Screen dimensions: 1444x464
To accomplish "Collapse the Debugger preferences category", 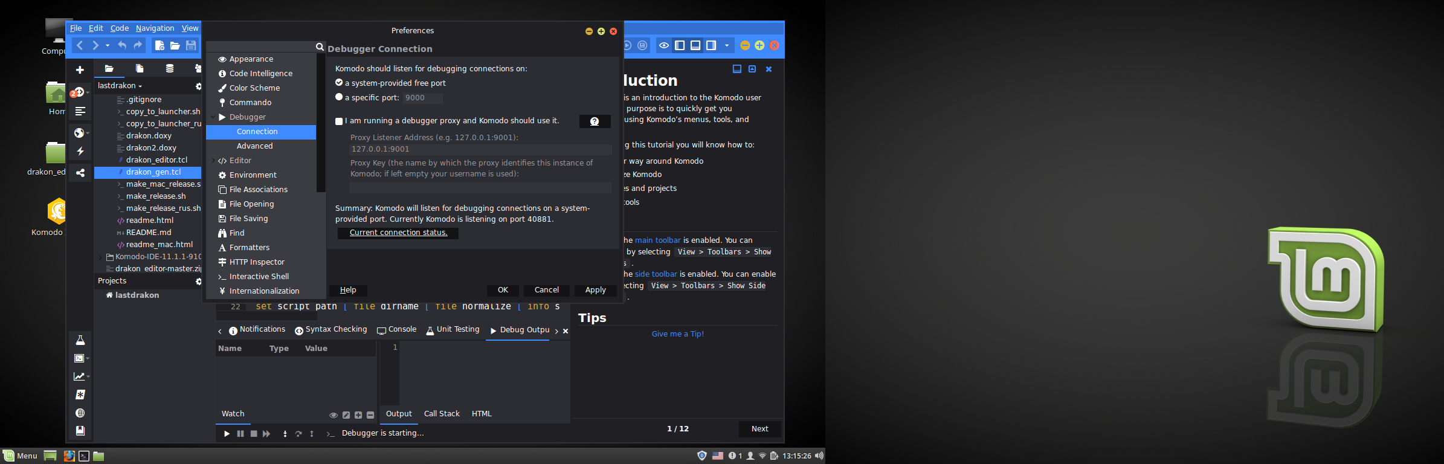I will (213, 117).
